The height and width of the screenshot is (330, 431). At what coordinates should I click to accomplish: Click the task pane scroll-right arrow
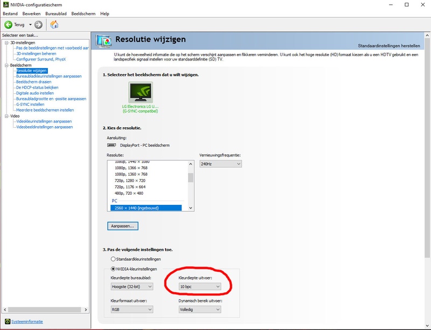tap(86, 310)
